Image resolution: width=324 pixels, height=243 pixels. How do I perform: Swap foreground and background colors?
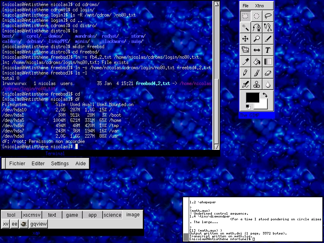(x=264, y=95)
